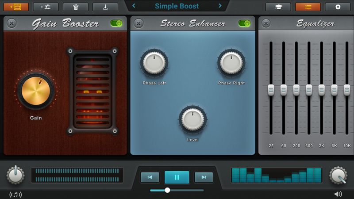Click the Level knob
Screen dimensions: 354x199
coord(193,119)
